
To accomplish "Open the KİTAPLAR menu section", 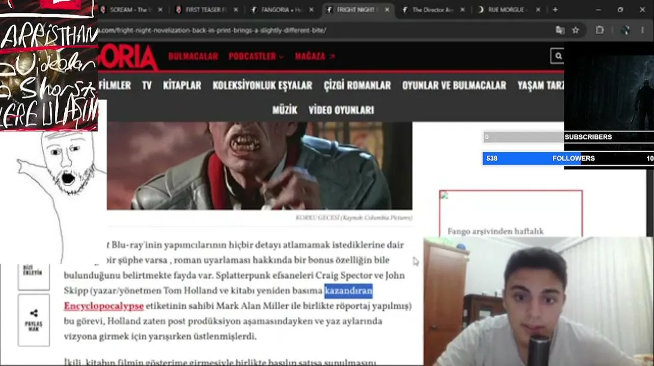I will [x=182, y=85].
